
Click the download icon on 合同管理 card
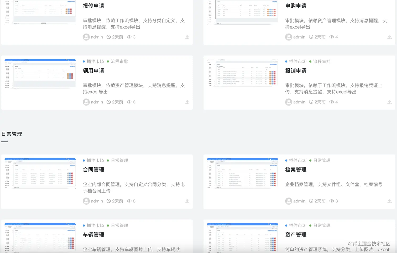187,201
